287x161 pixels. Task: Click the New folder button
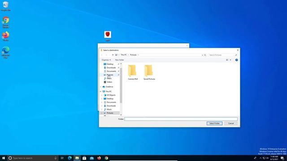click(120, 60)
